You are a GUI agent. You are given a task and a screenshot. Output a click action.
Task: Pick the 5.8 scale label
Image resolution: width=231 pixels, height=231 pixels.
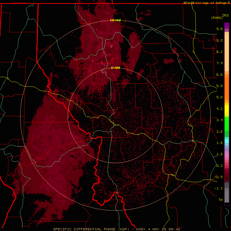click(x=219, y=86)
